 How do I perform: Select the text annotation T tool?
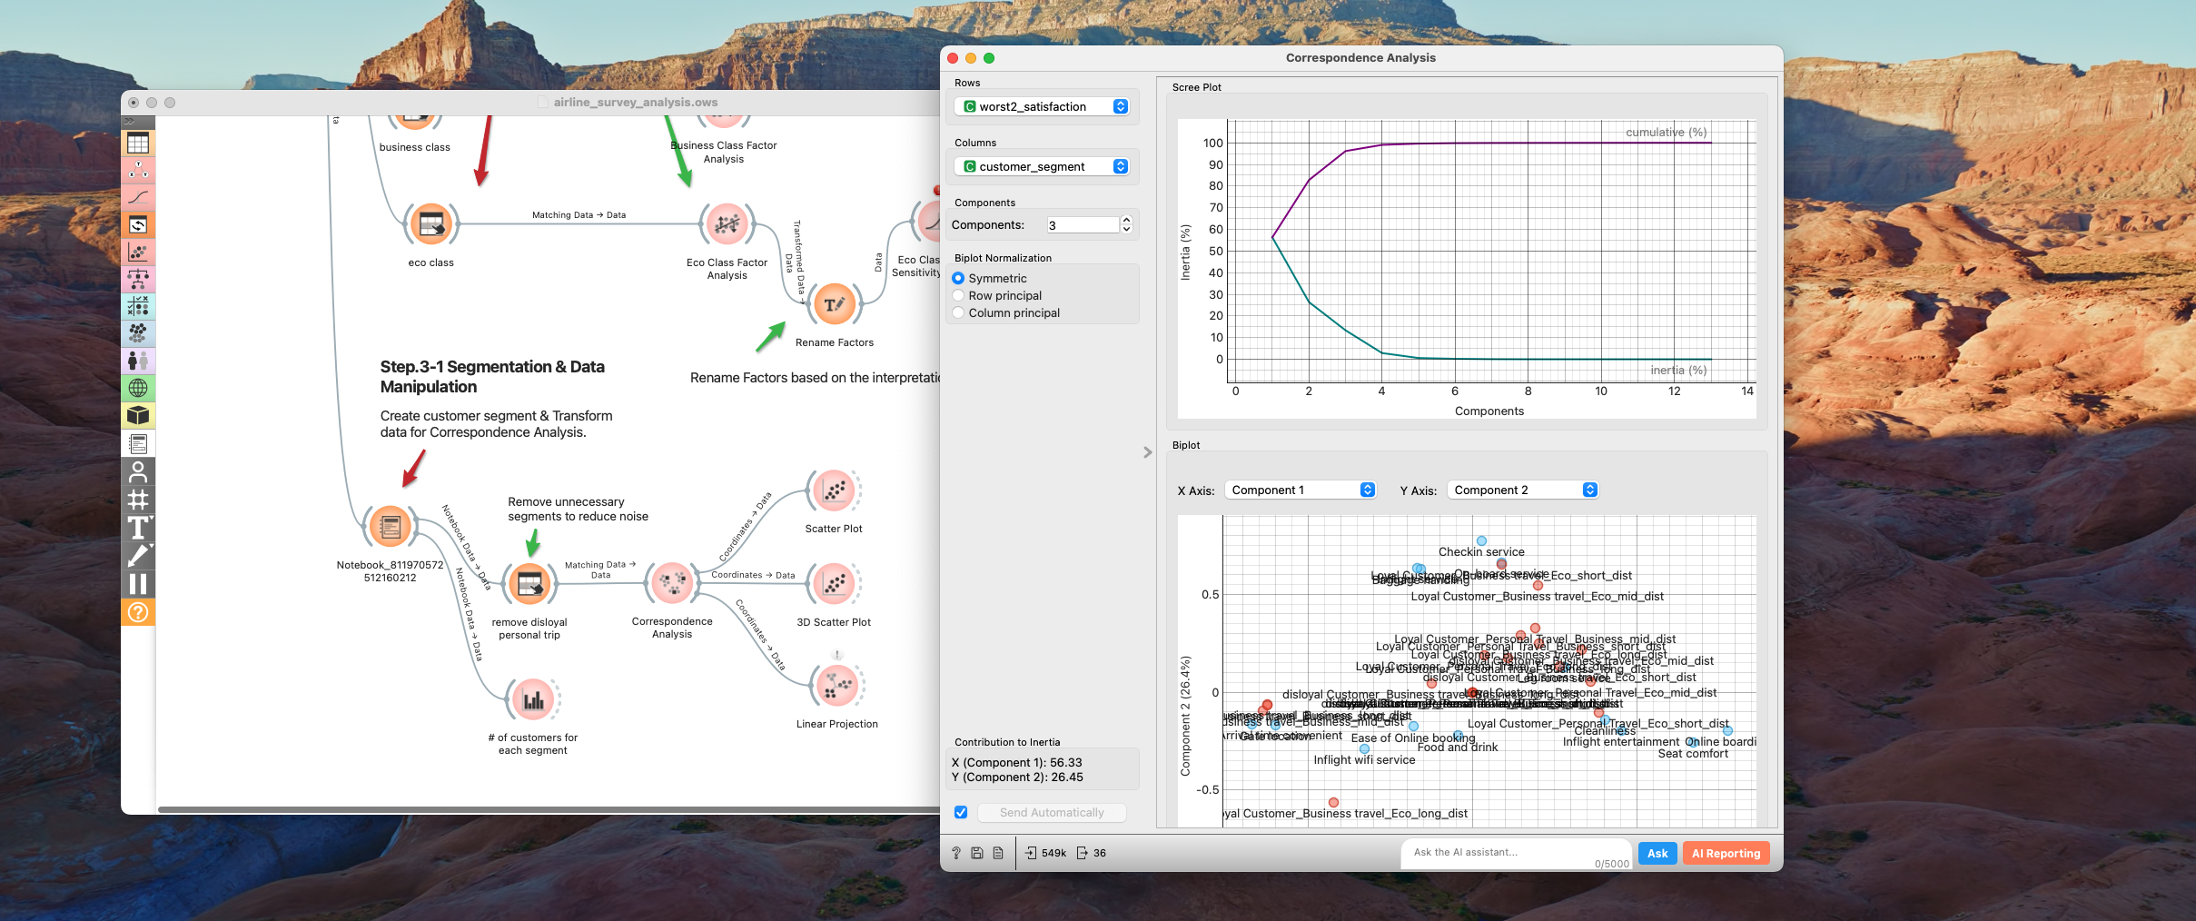pos(138,528)
